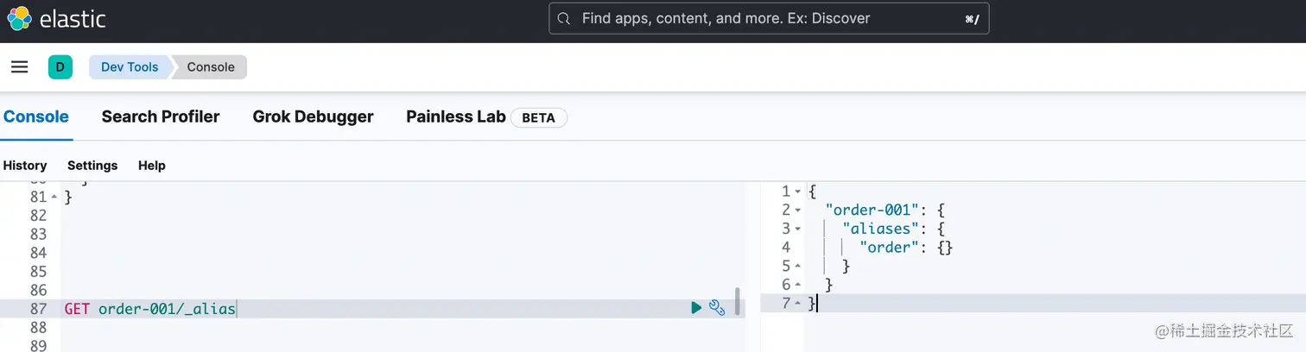This screenshot has height=352, width=1306.
Task: Click the search magnifier icon
Action: [564, 18]
